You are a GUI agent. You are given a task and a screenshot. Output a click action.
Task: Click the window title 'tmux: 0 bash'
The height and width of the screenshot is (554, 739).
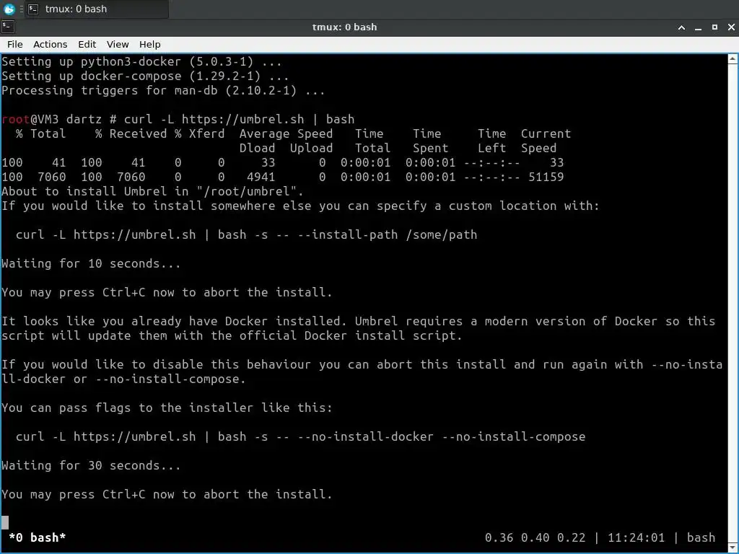pos(344,27)
